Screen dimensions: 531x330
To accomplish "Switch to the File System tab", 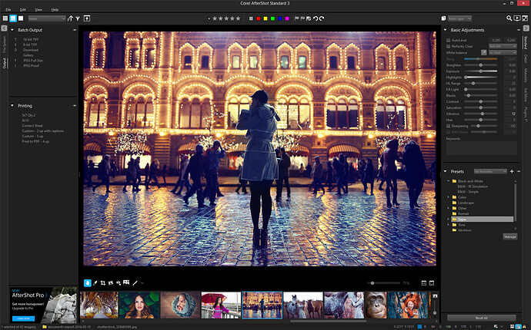I will pos(3,43).
